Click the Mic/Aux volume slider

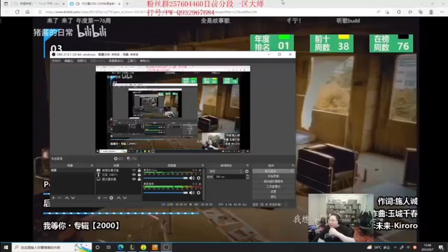tap(165, 178)
